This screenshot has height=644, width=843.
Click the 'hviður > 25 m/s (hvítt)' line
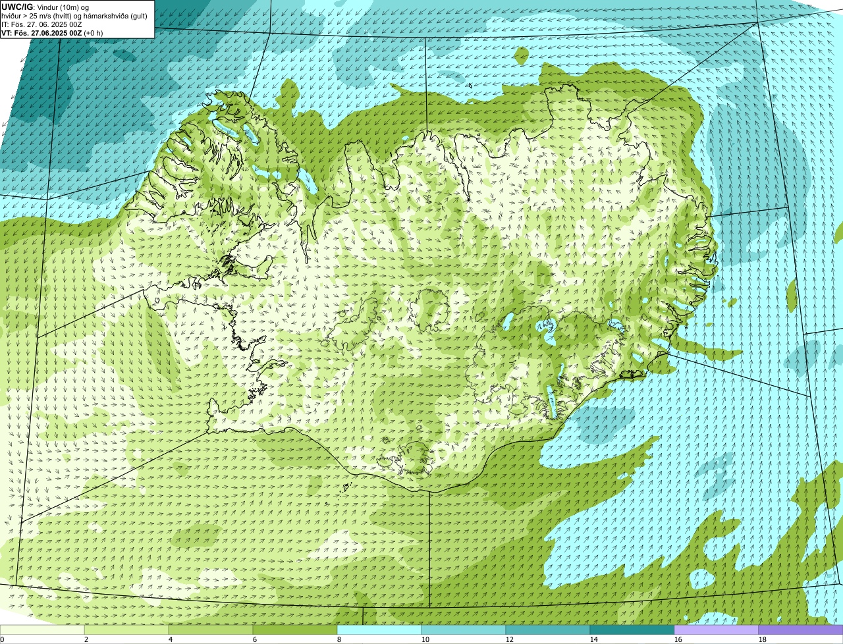(76, 15)
